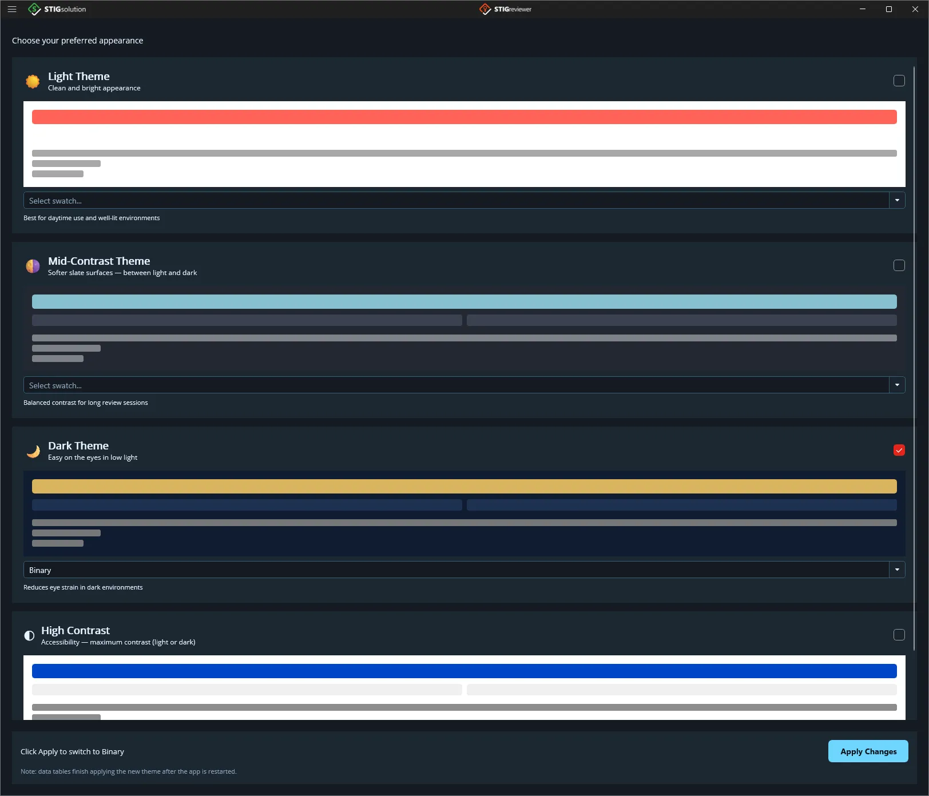Maximize the STIGreviewer window
The height and width of the screenshot is (796, 929).
tap(889, 9)
